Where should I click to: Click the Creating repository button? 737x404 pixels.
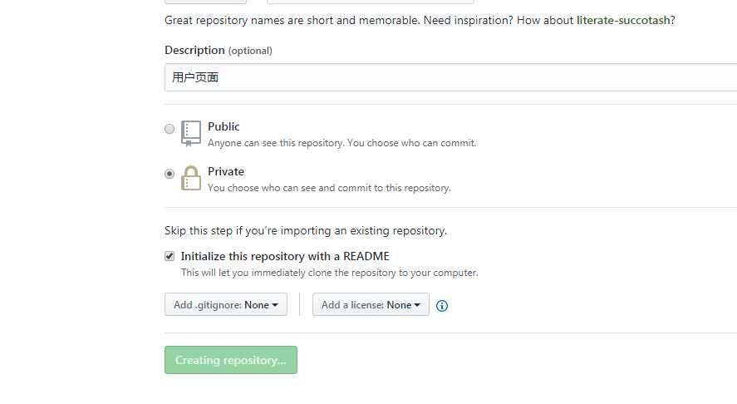click(231, 360)
